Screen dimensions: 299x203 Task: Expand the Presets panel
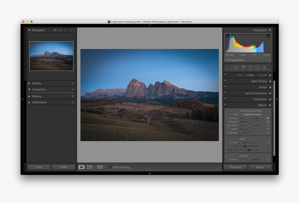[x=29, y=83]
